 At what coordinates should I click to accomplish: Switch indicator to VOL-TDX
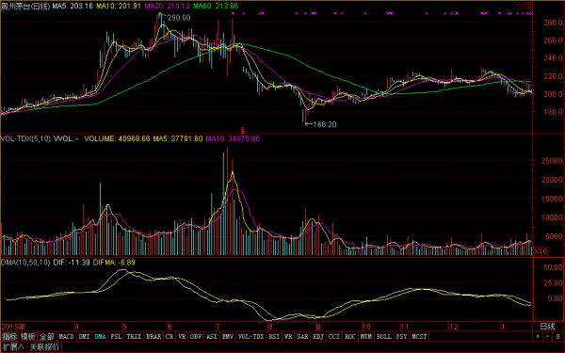(251, 336)
